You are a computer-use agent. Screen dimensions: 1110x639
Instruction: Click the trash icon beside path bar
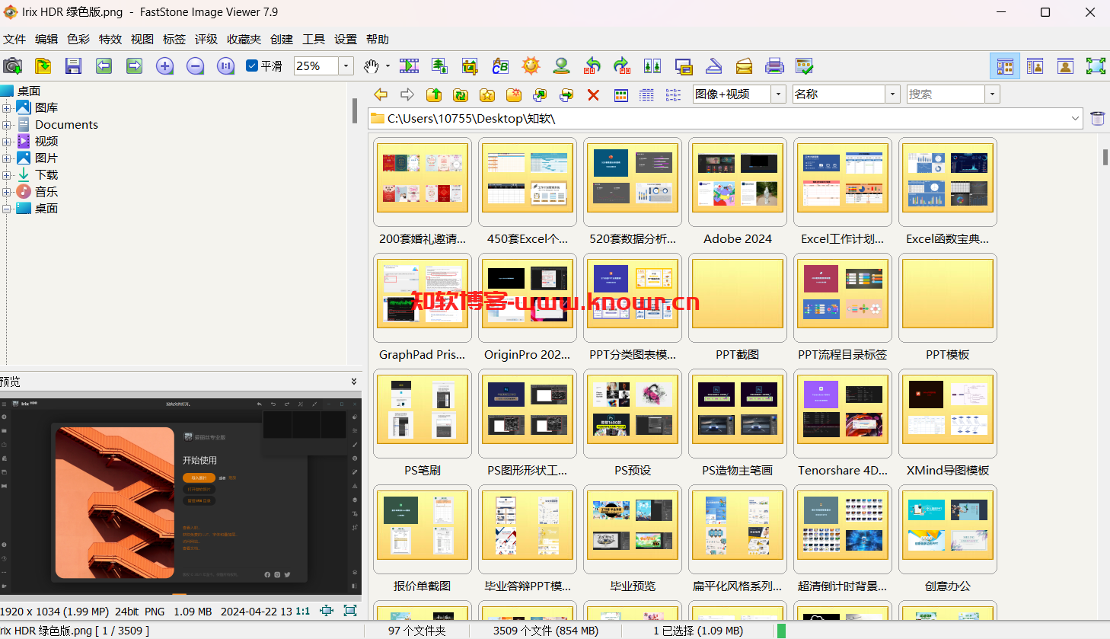1097,118
